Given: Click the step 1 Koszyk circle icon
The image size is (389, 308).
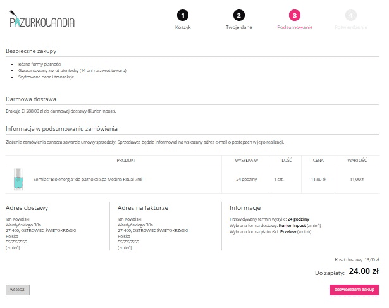Looking at the screenshot, I should point(183,15).
